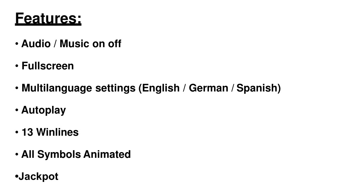
Task: Click the Fullscreen bullet text
Action: [48, 66]
